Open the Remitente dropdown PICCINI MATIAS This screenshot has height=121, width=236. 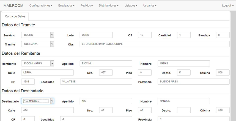tap(37, 63)
